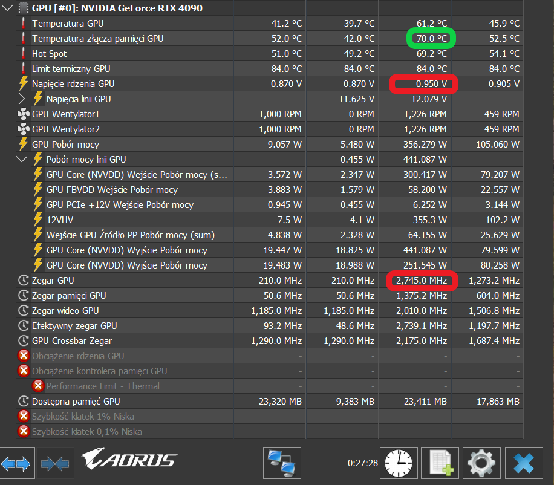Expand the Napięcia linii GPU row

point(22,99)
